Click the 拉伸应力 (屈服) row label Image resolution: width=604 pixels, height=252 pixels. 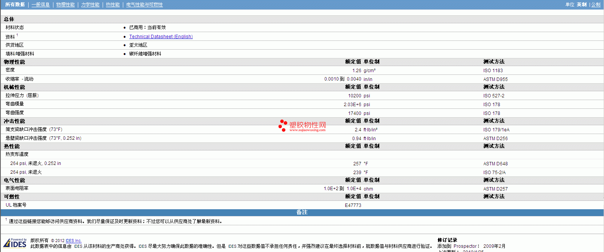pos(22,95)
